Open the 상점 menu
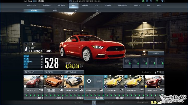The width and height of the screenshot is (188, 105). click(97, 5)
